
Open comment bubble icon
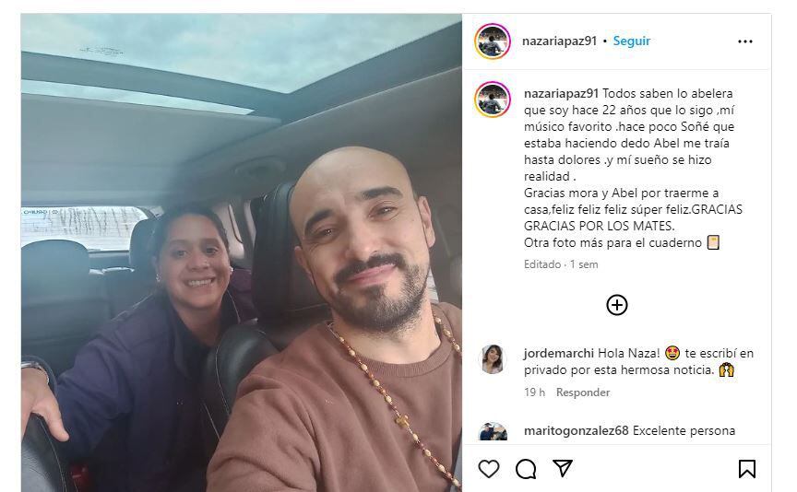(x=526, y=469)
